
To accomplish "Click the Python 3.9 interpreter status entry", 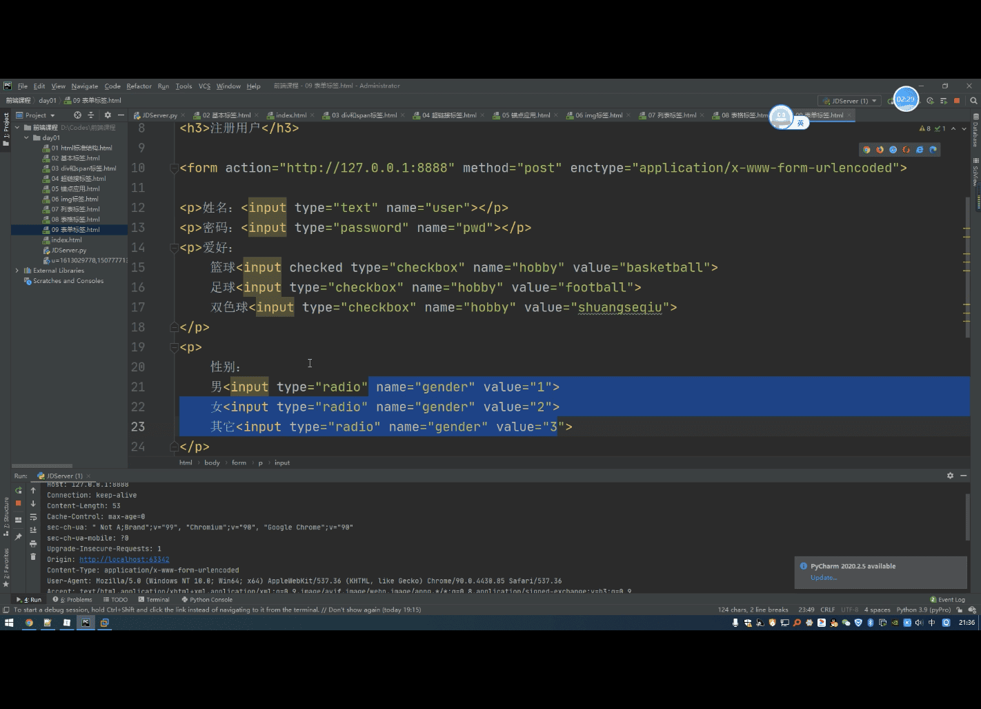I will coord(924,610).
